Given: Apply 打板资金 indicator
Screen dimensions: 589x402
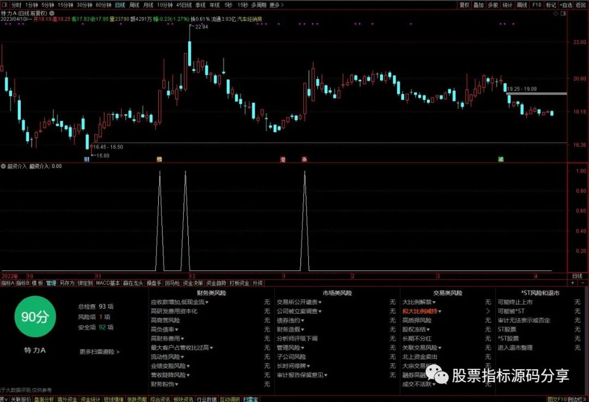Looking at the screenshot, I should [239, 283].
